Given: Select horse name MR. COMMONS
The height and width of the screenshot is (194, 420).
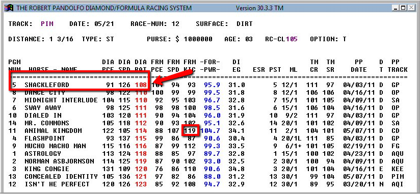Looking at the screenshot, I should 47,123.
